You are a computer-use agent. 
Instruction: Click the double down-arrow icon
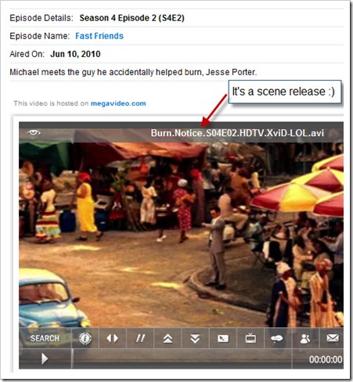pos(195,338)
